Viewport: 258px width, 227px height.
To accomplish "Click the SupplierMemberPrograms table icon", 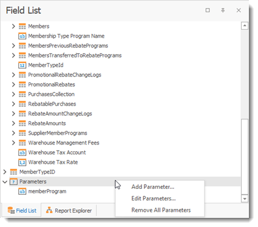I will 22,133.
